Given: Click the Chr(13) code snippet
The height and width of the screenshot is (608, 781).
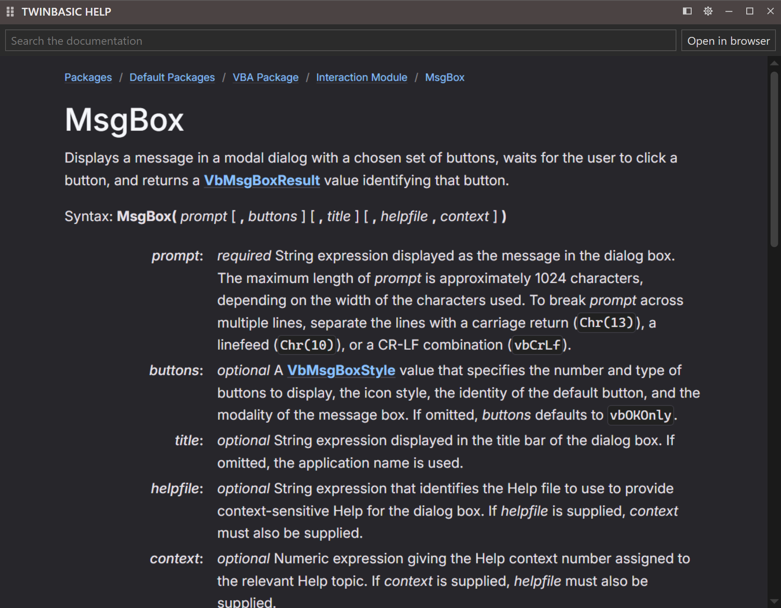Looking at the screenshot, I should tap(607, 323).
